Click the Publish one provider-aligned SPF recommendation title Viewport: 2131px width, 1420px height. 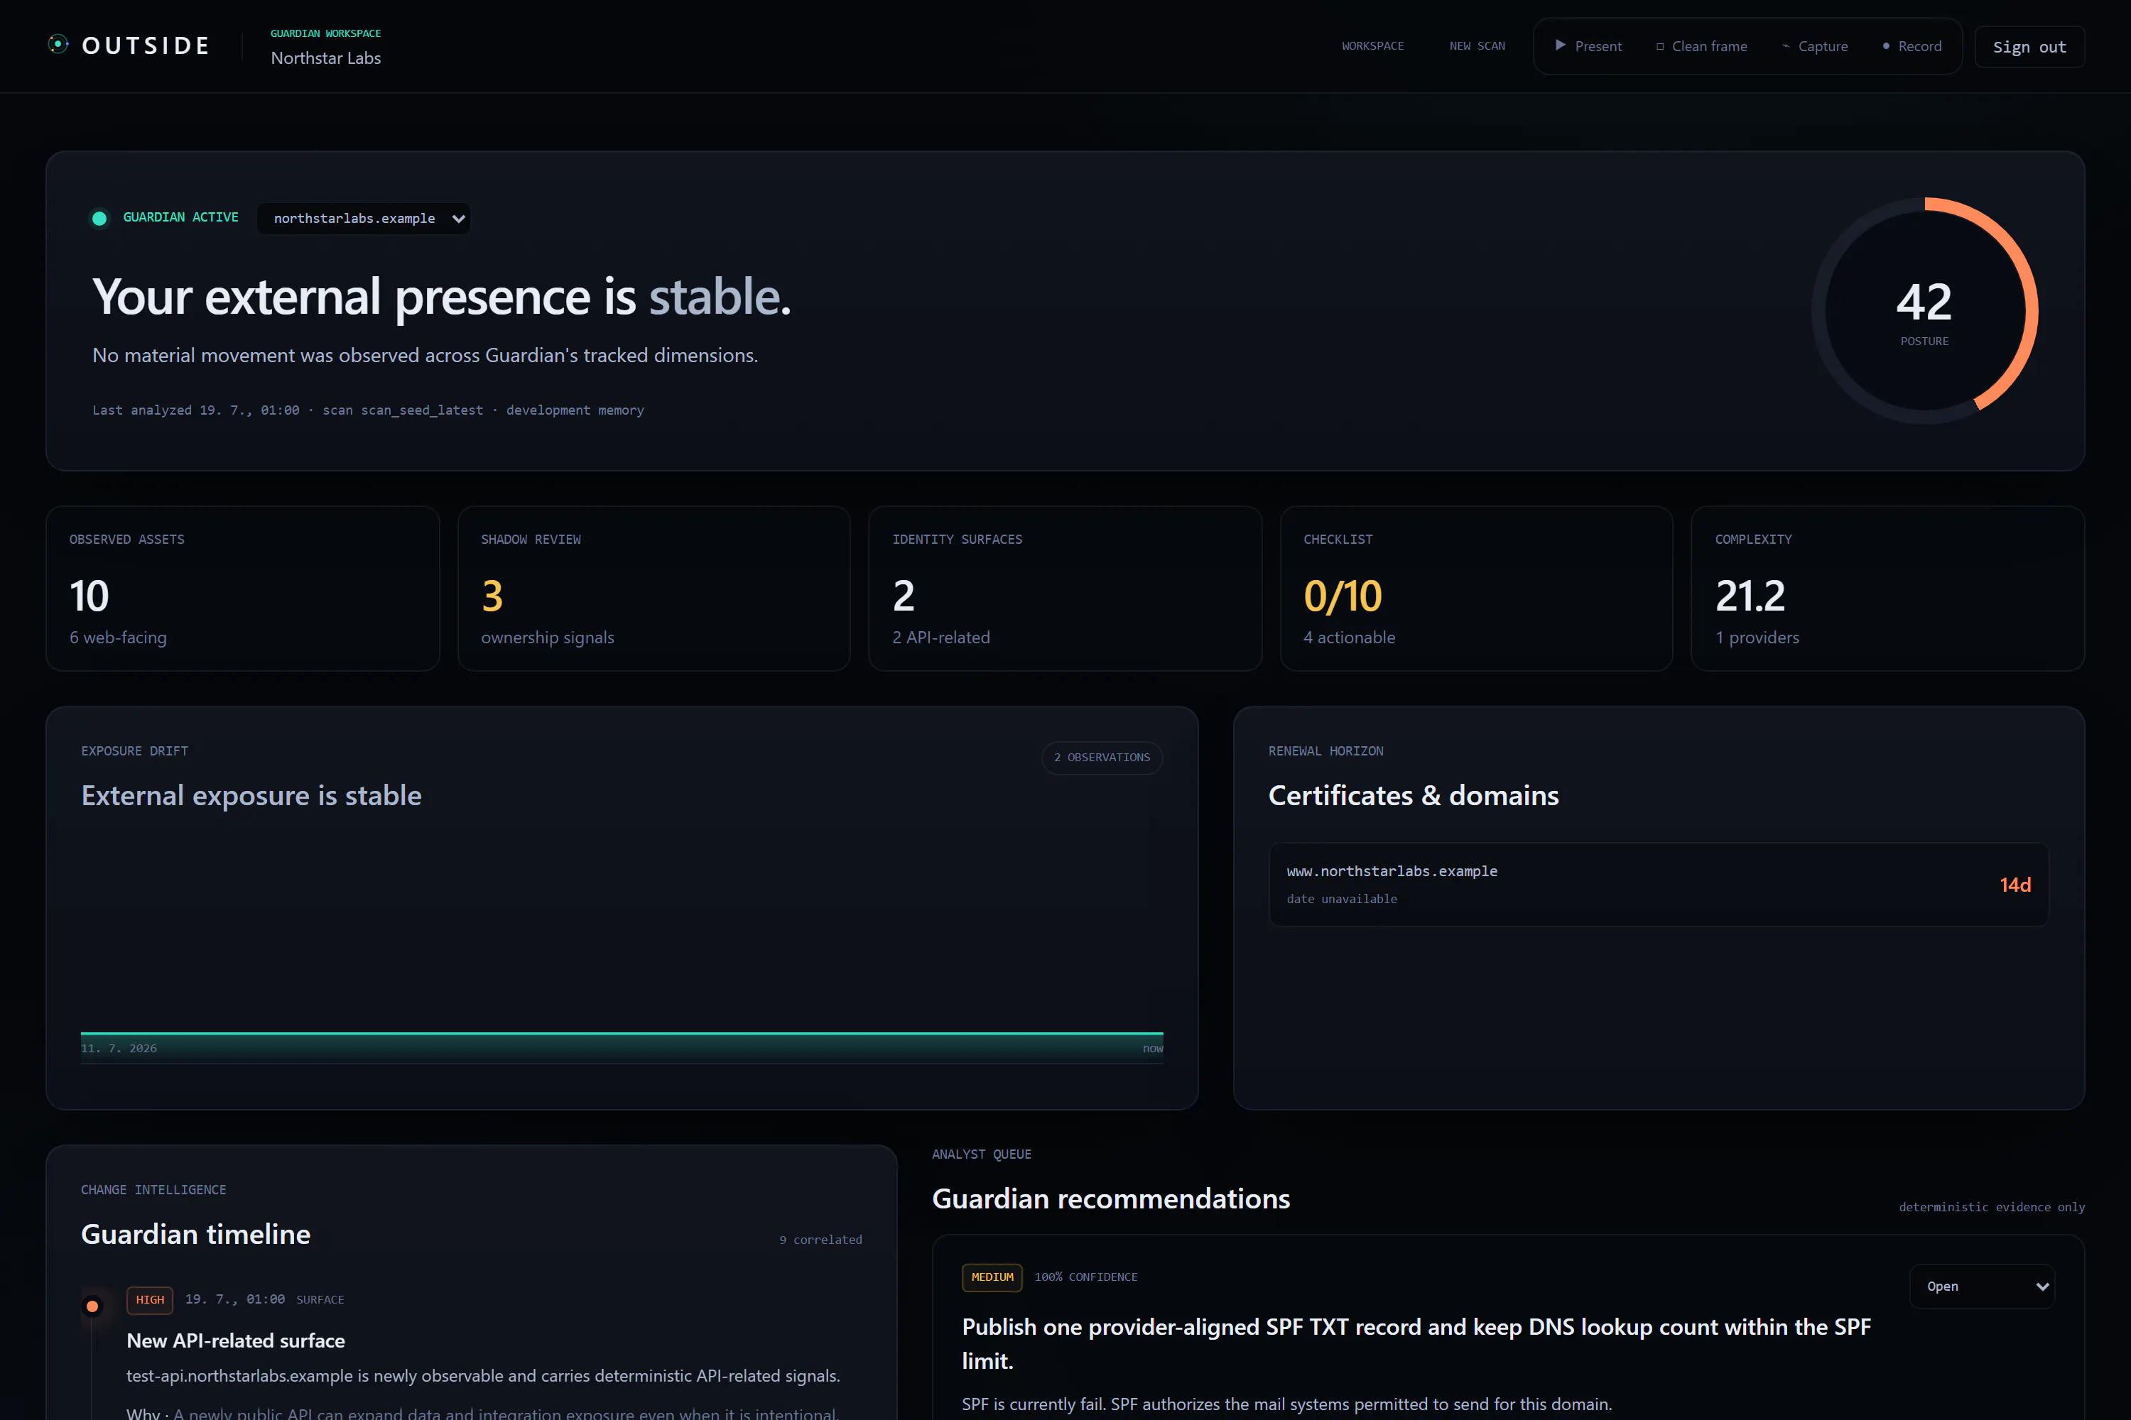1416,1344
